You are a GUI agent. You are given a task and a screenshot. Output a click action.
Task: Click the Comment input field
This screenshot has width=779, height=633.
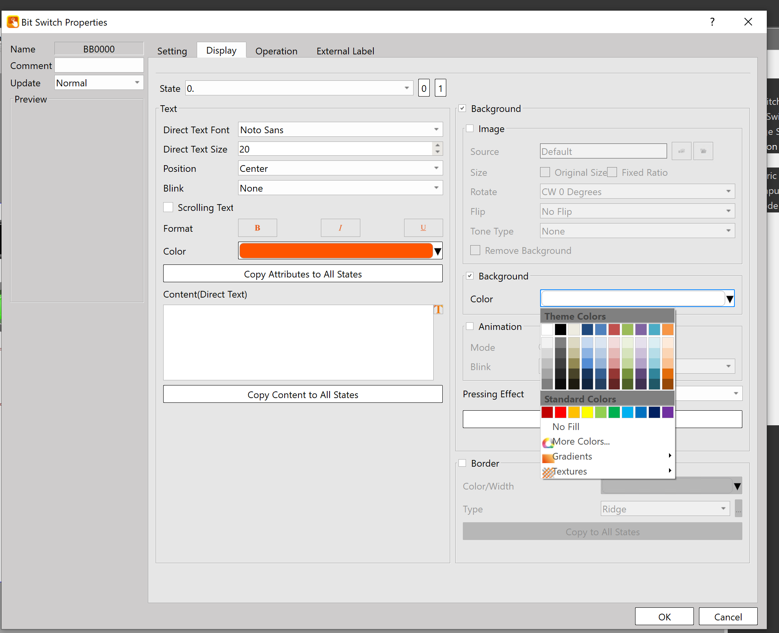[x=99, y=65]
